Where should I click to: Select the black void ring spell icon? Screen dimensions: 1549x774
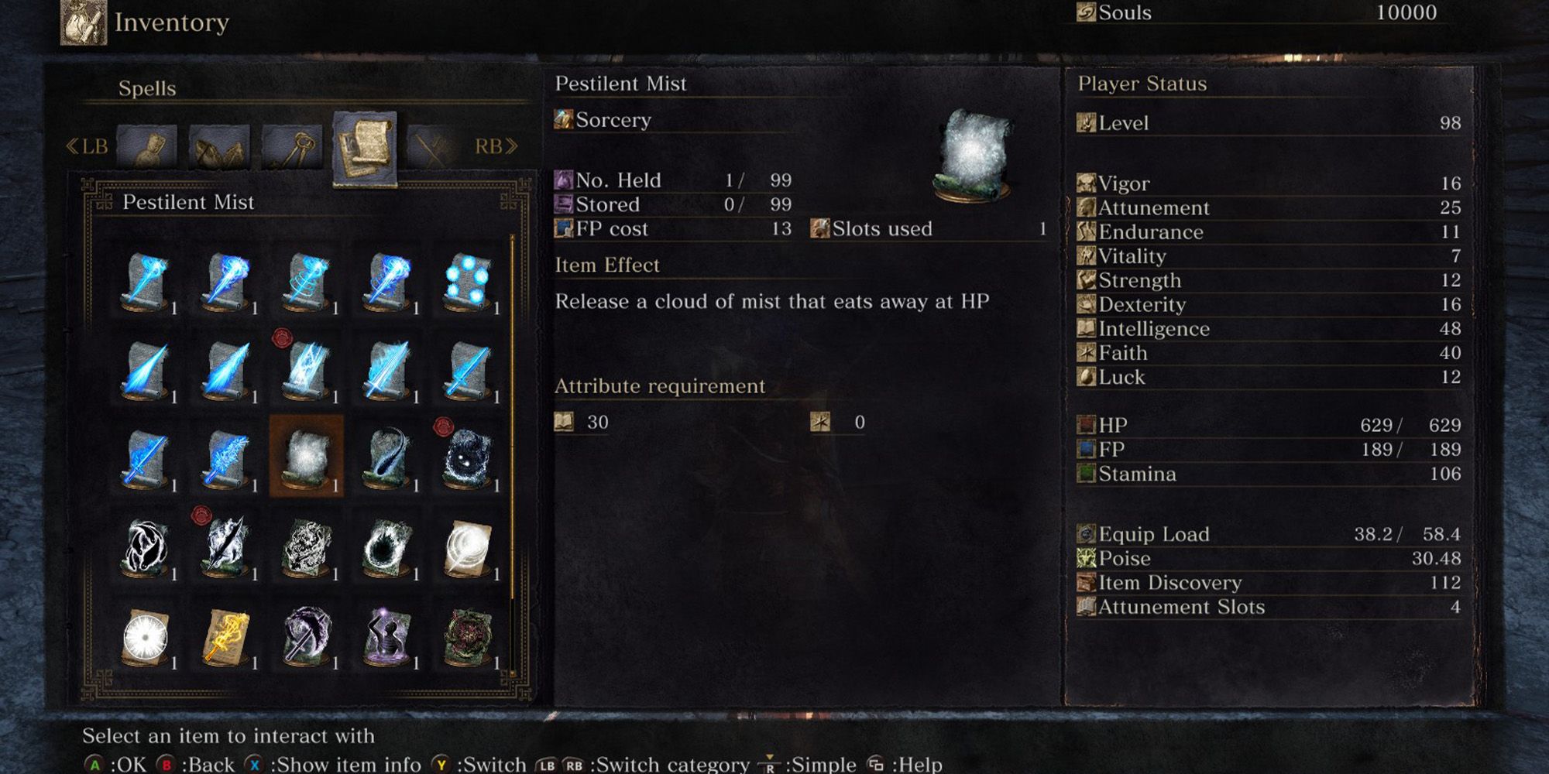[x=386, y=546]
